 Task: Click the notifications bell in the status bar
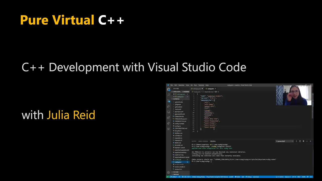[311, 177]
